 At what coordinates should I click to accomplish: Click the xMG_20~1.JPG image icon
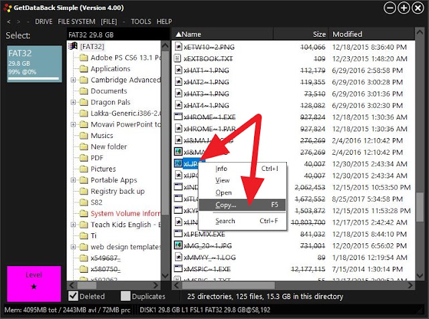tap(178, 245)
